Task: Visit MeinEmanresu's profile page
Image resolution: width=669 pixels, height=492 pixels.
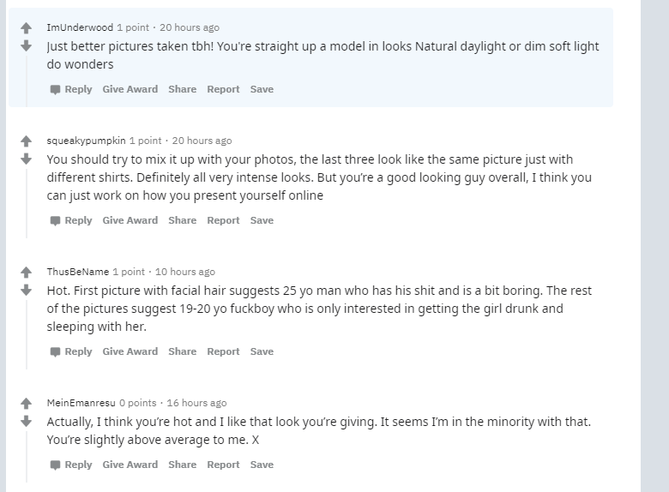Action: 81,403
